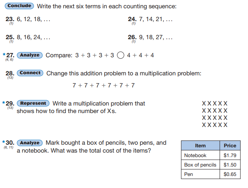
Task: Click the Connect badge in problem 28
Action: coord(30,73)
